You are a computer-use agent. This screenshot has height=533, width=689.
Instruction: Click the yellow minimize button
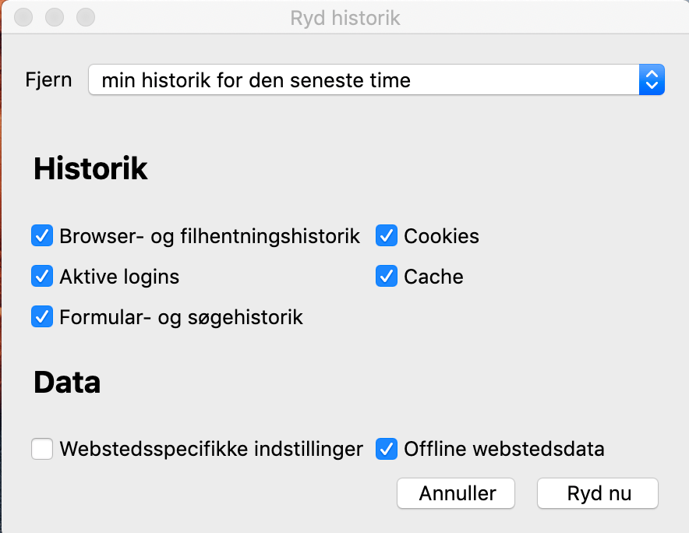point(54,16)
